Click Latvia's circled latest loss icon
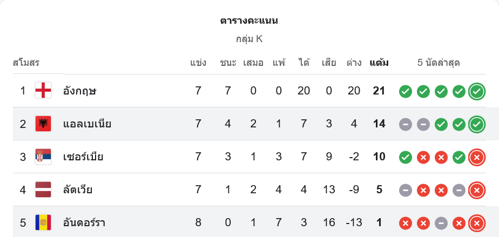 (x=476, y=190)
